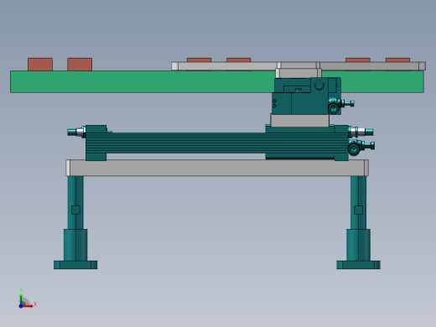
Task: Select the gray spacer plate under the upper cylinder
Action: click(x=299, y=121)
